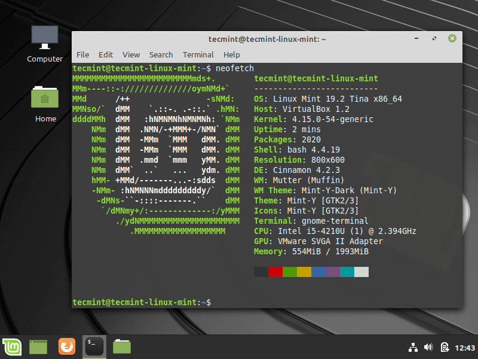Click the 12:43 clock in the panel

[x=464, y=348]
